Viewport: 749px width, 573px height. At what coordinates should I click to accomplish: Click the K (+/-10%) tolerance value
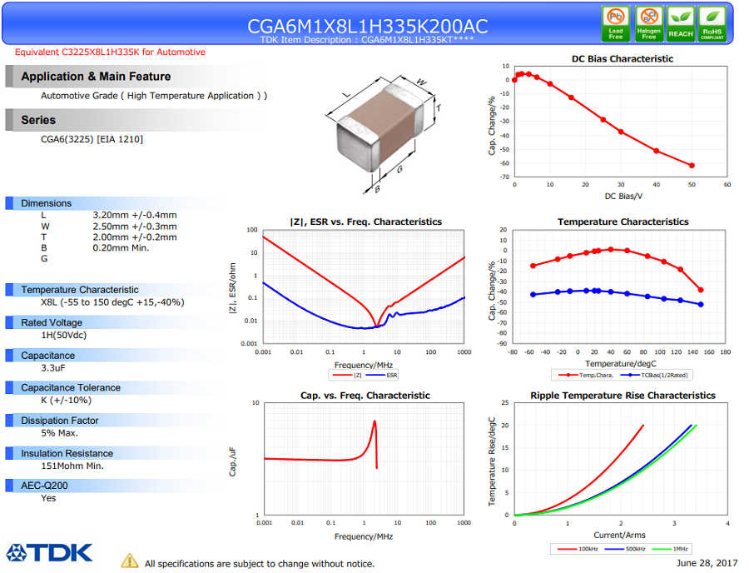(66, 400)
